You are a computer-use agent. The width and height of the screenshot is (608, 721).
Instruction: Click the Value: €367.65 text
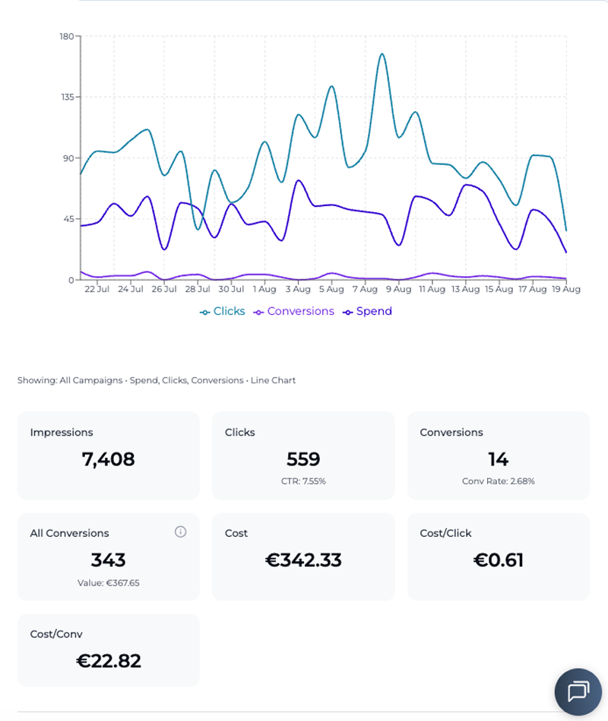pyautogui.click(x=109, y=583)
